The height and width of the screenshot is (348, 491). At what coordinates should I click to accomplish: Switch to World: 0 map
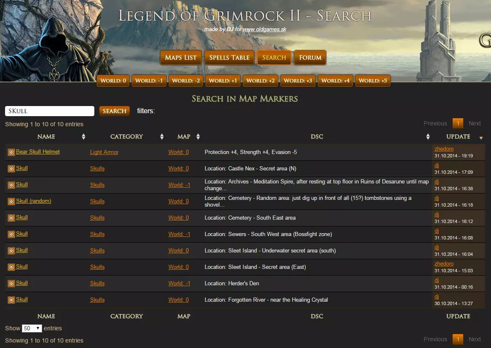[x=113, y=81]
